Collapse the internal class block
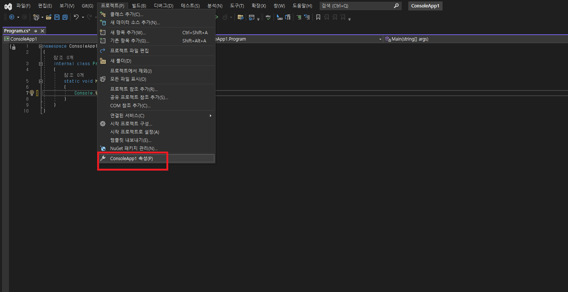The image size is (568, 292). tap(41, 64)
